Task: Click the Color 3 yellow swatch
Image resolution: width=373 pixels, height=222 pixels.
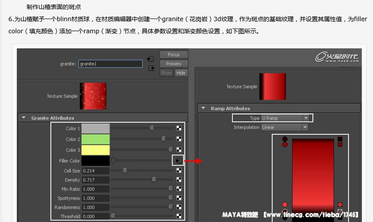Action: 95,150
